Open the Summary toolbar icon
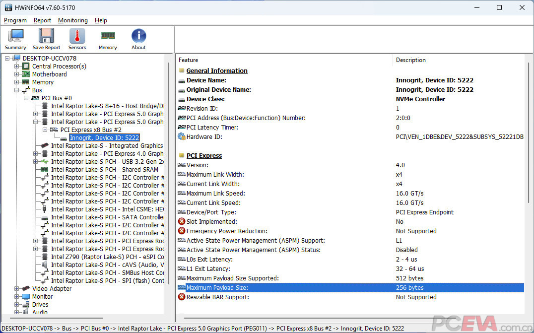Image resolution: width=534 pixels, height=333 pixels. (15, 36)
